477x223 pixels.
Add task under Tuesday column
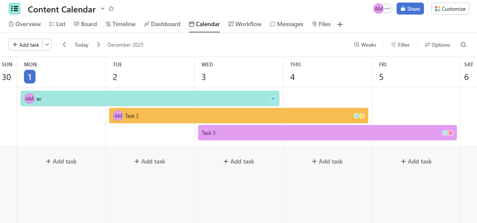coord(150,161)
